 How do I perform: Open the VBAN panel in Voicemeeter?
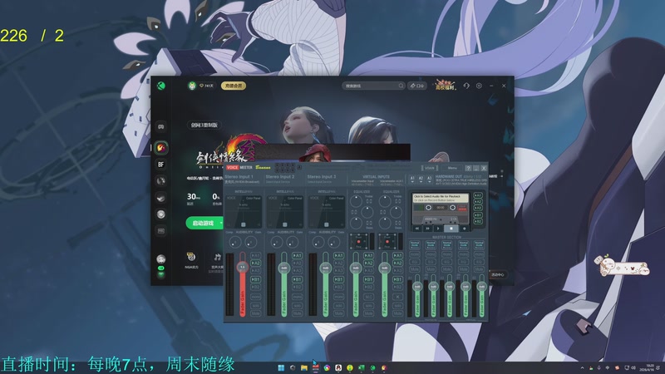(429, 169)
